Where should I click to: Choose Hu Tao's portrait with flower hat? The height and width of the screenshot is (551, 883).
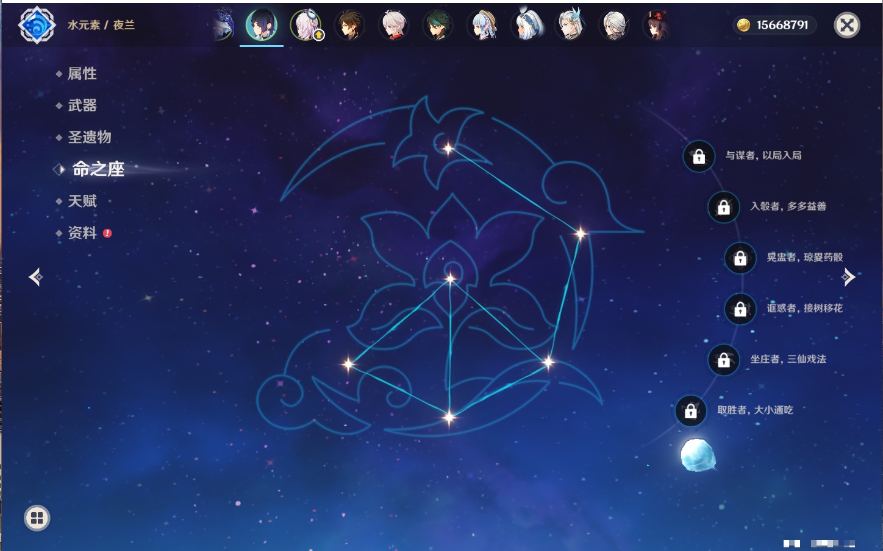pyautogui.click(x=657, y=26)
